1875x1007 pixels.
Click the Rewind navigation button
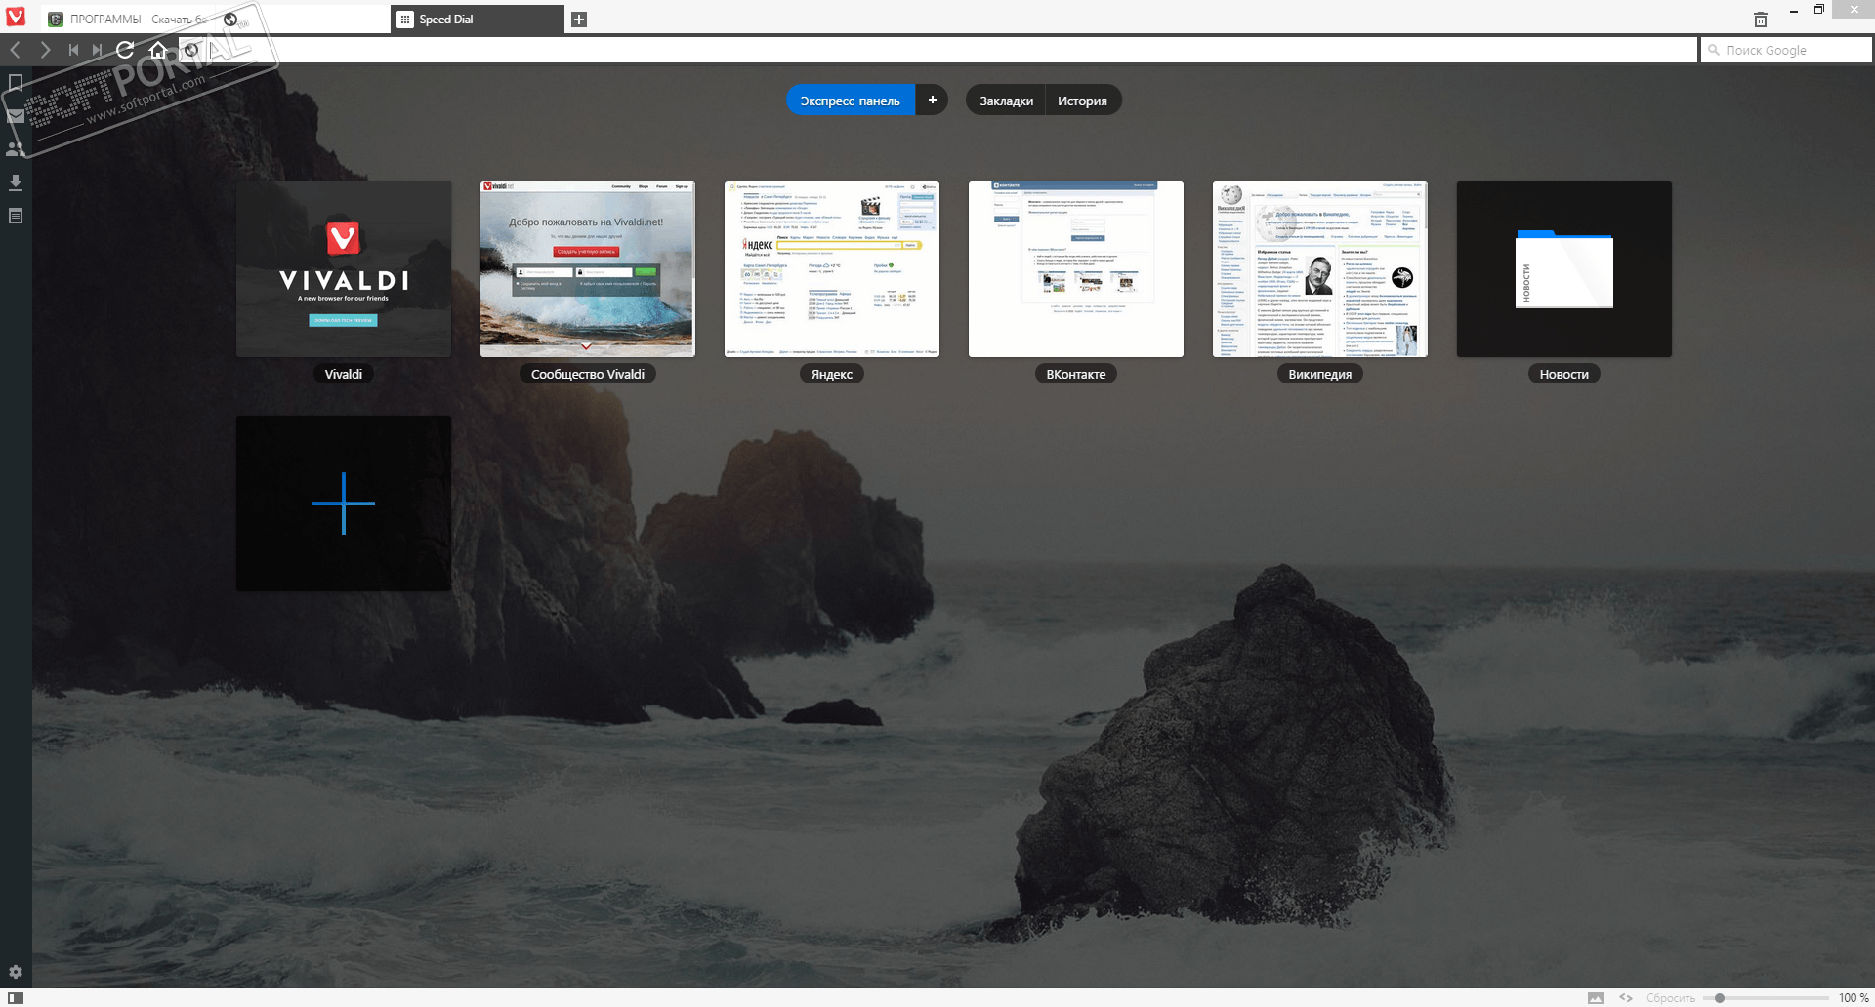(x=73, y=50)
